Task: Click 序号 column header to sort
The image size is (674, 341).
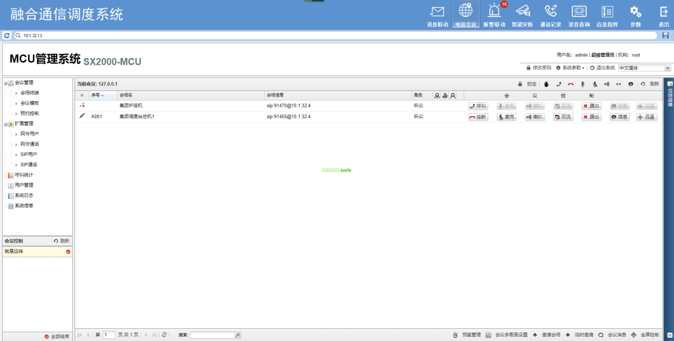Action: click(x=96, y=95)
